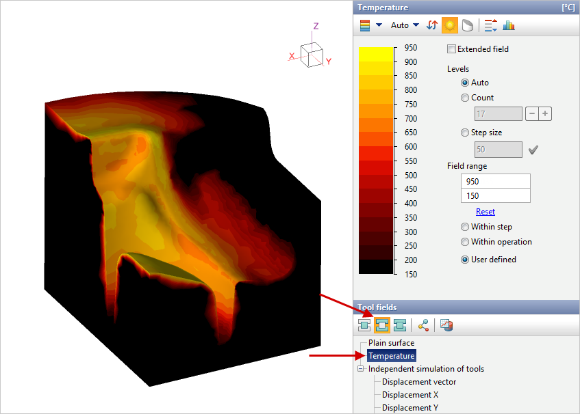The width and height of the screenshot is (580, 414).
Task: Click the third tool field icon
Action: click(400, 325)
